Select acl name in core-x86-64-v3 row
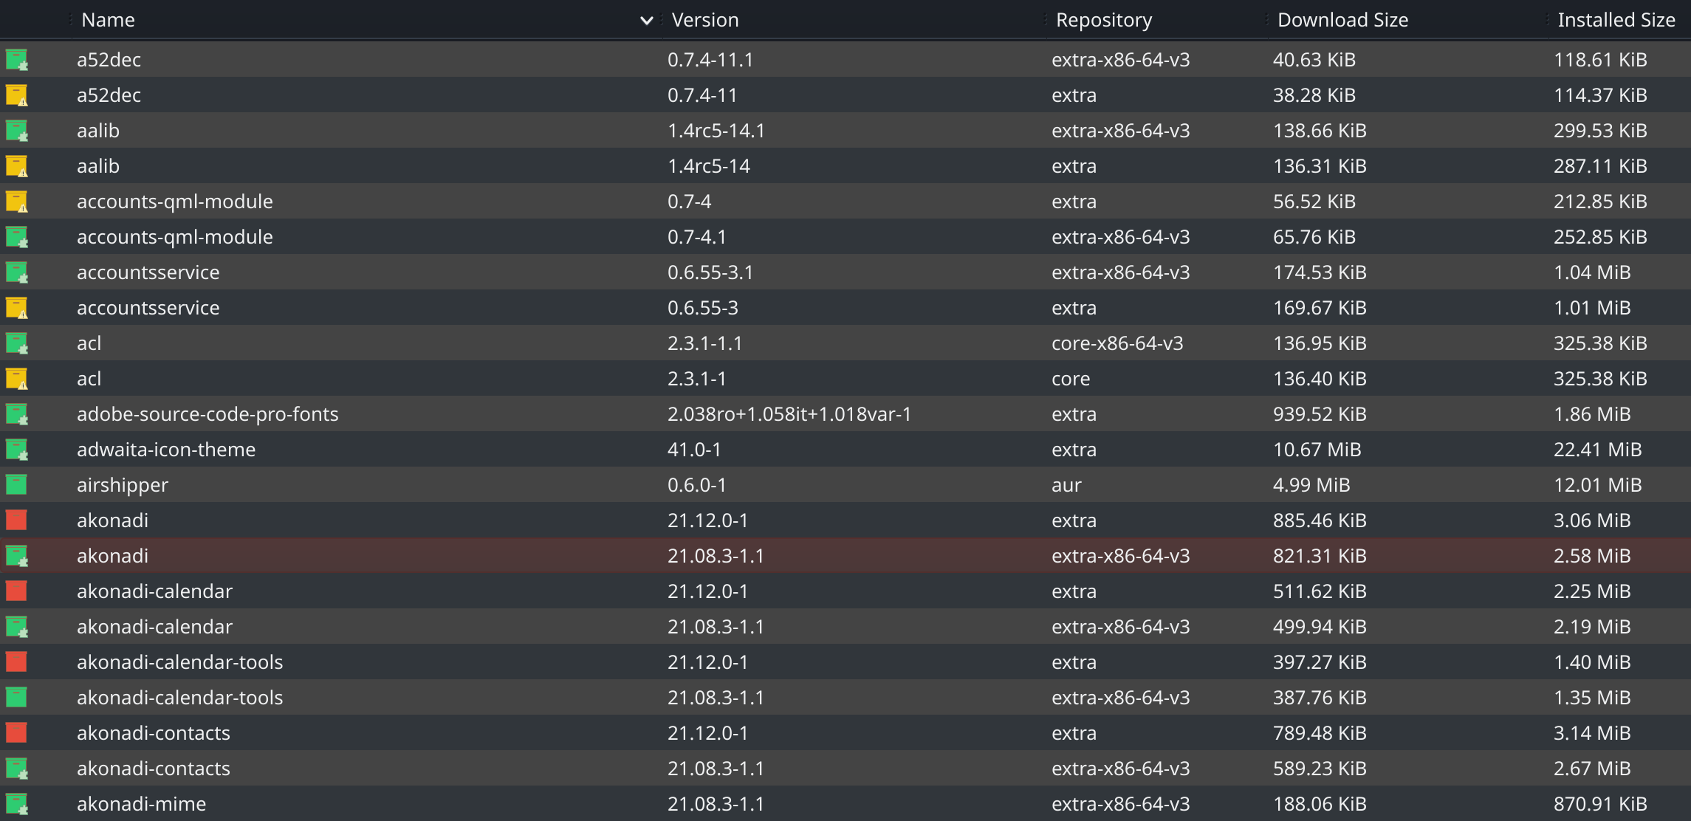This screenshot has height=821, width=1691. pyautogui.click(x=89, y=343)
